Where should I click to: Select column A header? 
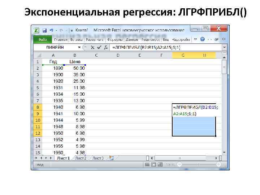click(53, 55)
